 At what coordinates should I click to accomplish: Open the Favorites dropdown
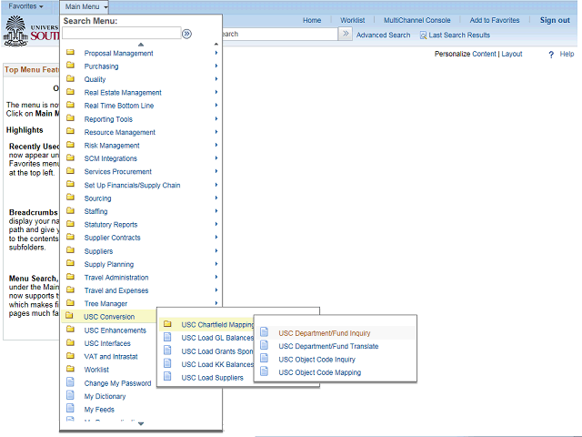click(25, 6)
